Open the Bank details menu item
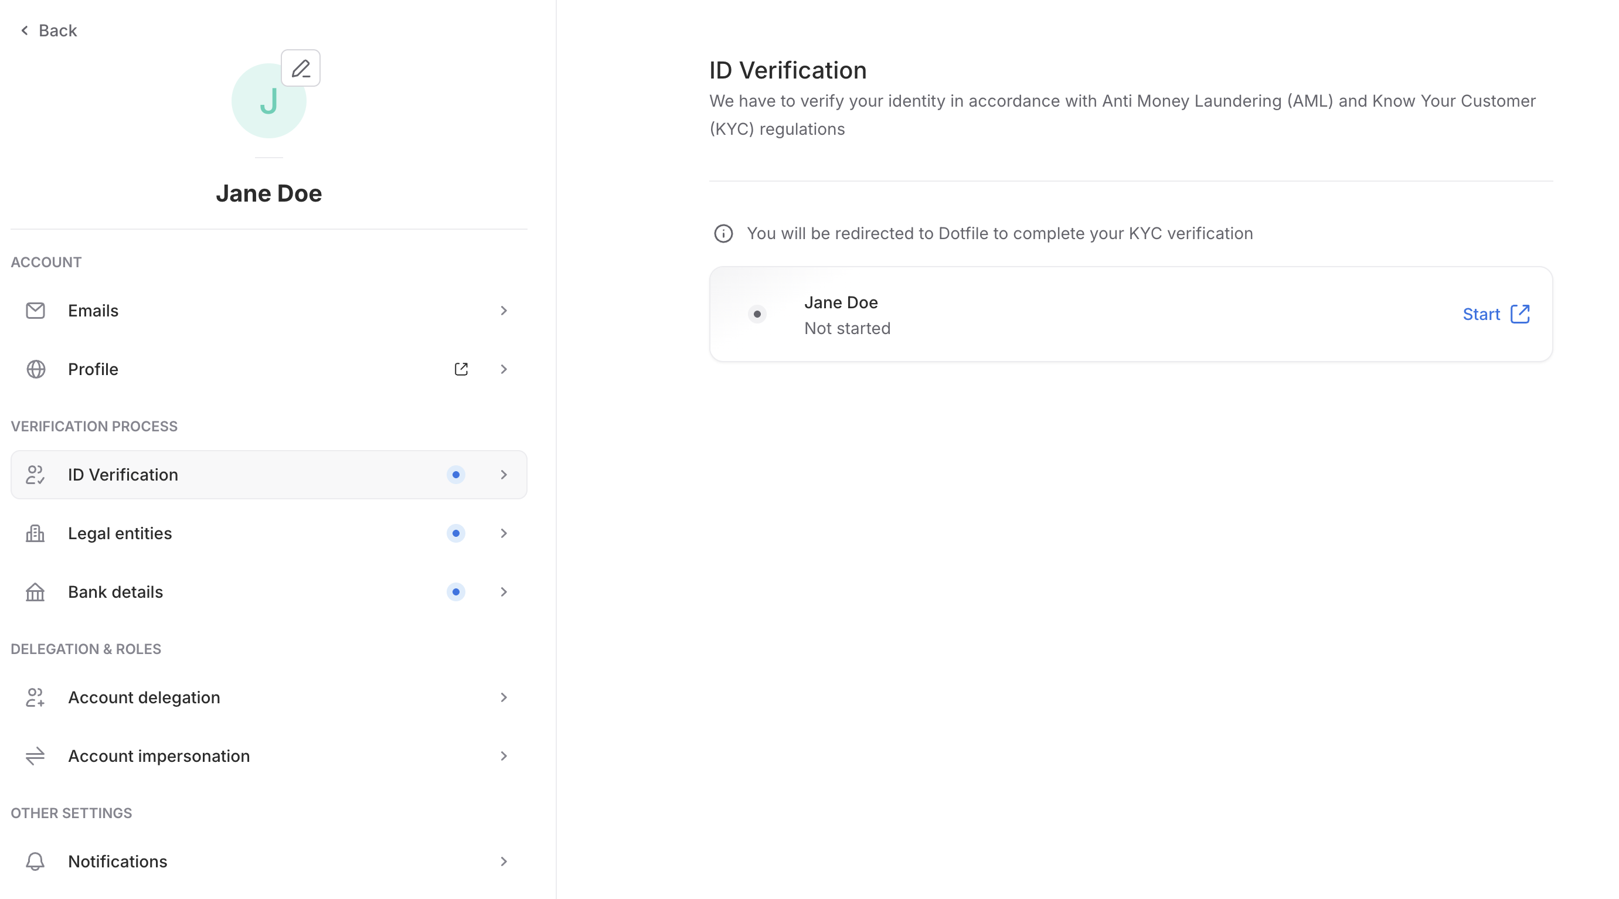Screen dimensions: 1619x899 coord(269,592)
